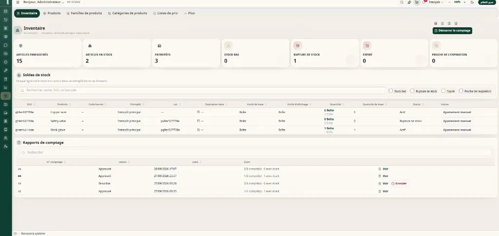The width and height of the screenshot is (499, 236).
Task: Switch to the Familles de produits tab
Action: [84, 13]
